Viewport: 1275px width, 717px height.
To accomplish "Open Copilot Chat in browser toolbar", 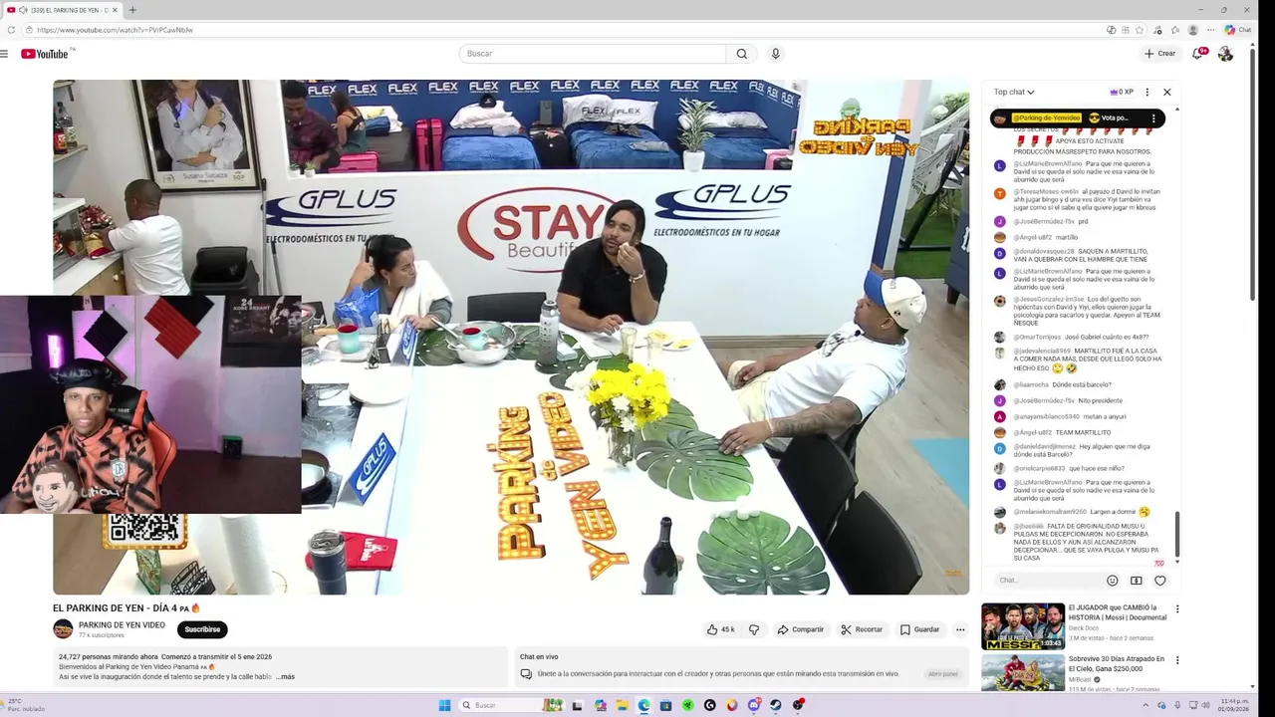I will (x=1238, y=30).
